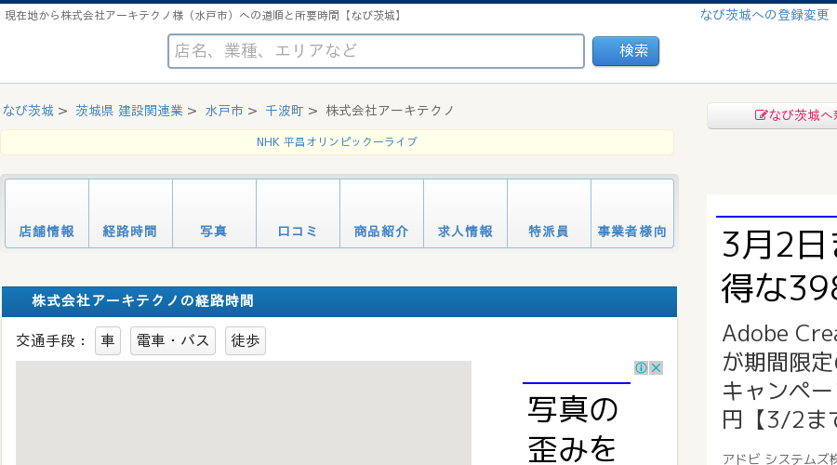Follow the 茨城県 建設関連業 breadcrumb link

coord(129,111)
